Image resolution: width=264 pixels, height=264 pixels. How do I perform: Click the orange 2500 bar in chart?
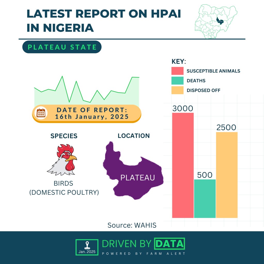coord(227,175)
